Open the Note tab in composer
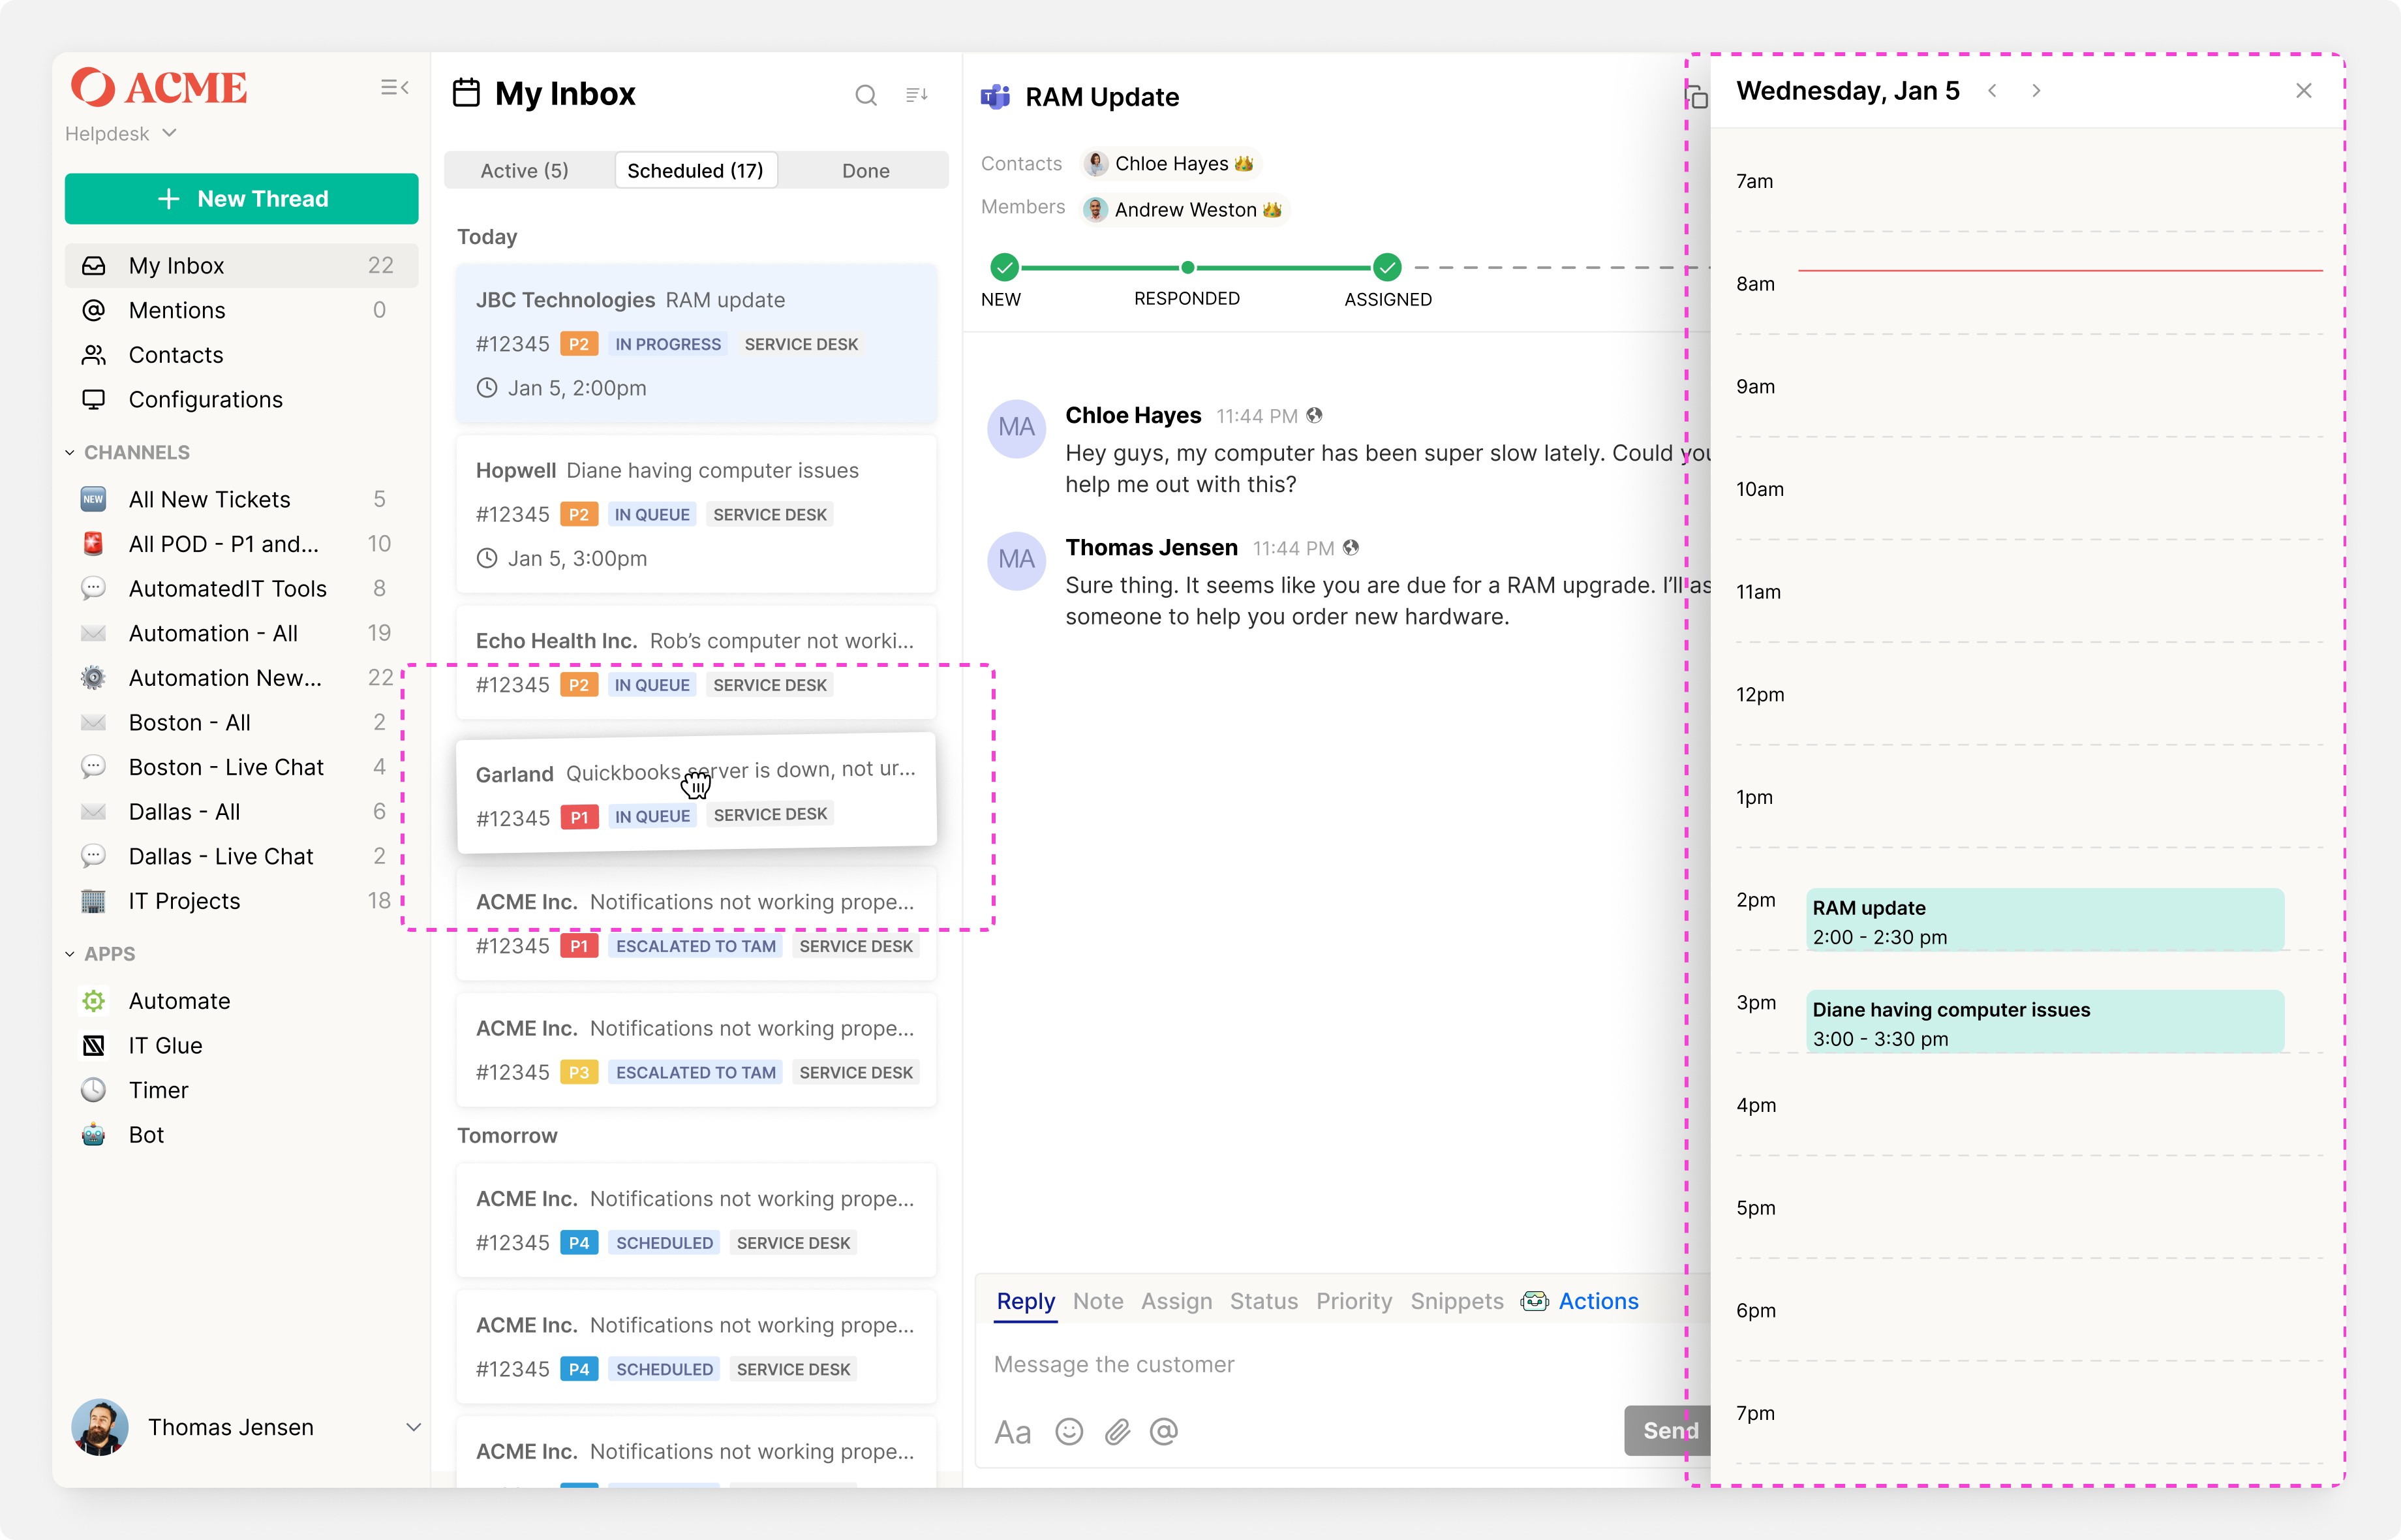This screenshot has height=1540, width=2401. [x=1097, y=1301]
